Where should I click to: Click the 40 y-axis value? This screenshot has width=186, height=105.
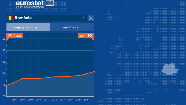point(4,85)
